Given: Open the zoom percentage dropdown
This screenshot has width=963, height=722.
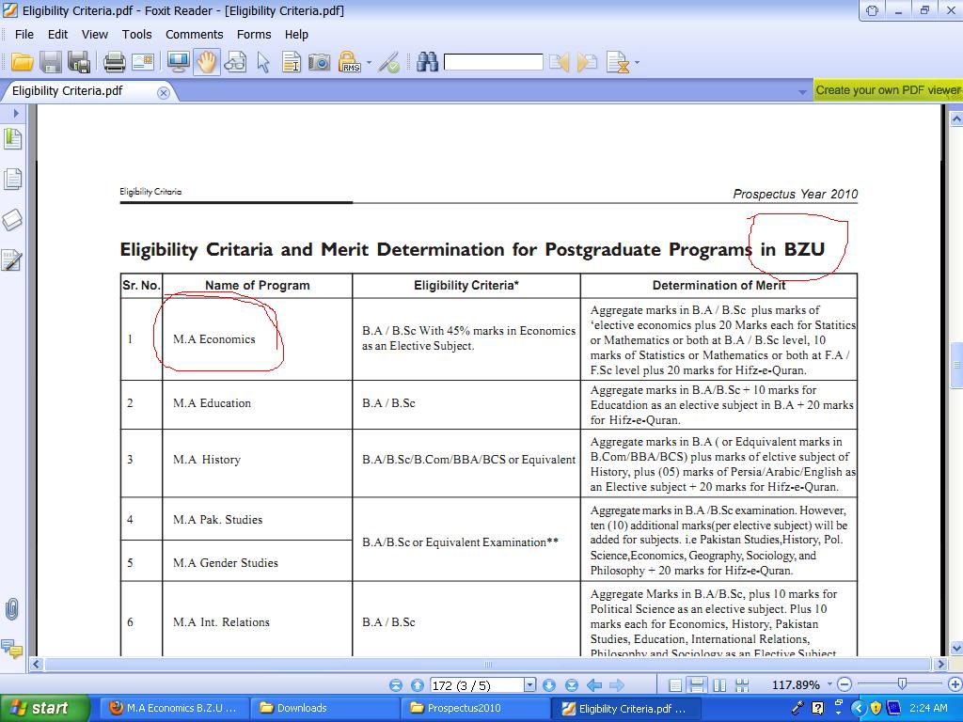Looking at the screenshot, I should click(x=828, y=685).
